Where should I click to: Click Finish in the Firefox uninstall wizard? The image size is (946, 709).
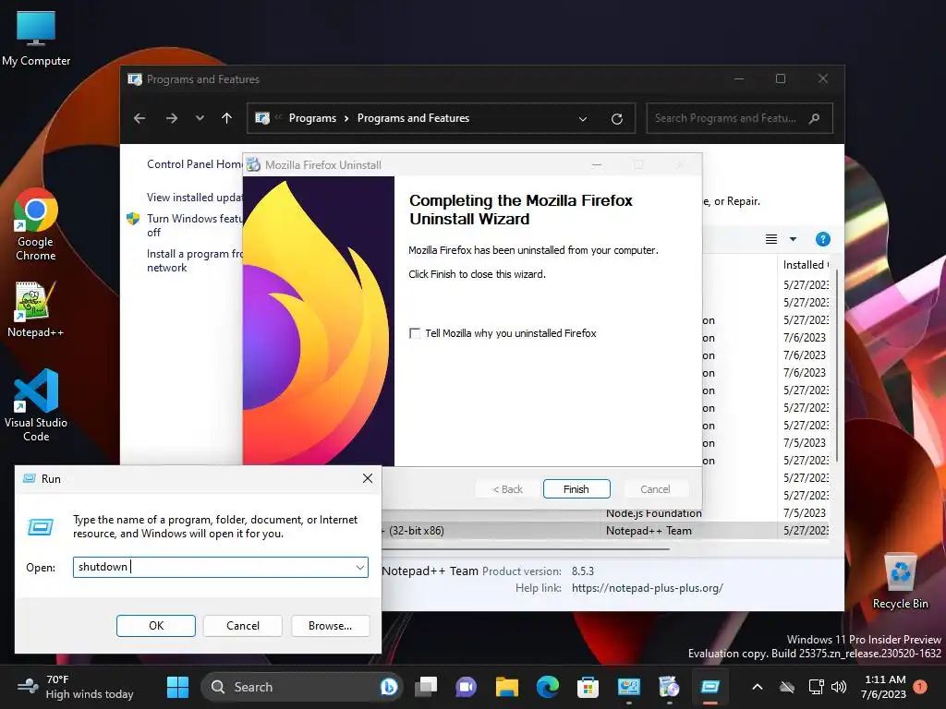pyautogui.click(x=576, y=489)
